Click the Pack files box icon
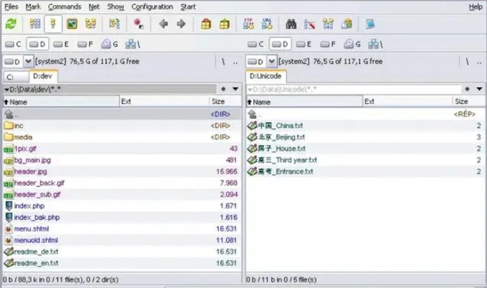This screenshot has height=288, width=487. (205, 24)
